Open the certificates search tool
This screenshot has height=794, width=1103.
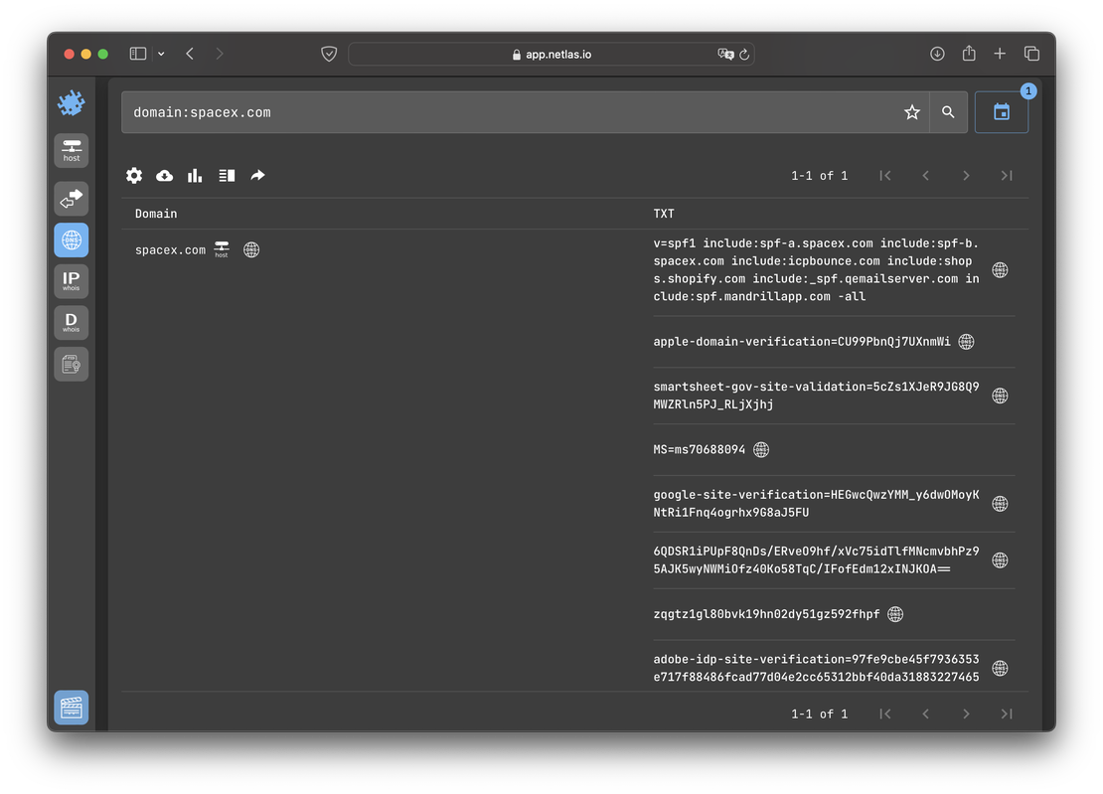(71, 364)
